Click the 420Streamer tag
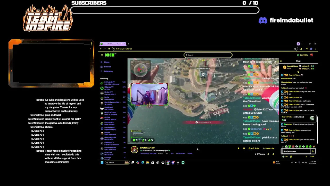 coord(180,153)
